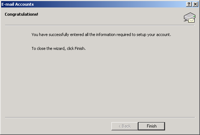Viewport: 200px width, 135px height.
Task: Click the word 'successfully' in the message
Action: [x=59, y=35]
